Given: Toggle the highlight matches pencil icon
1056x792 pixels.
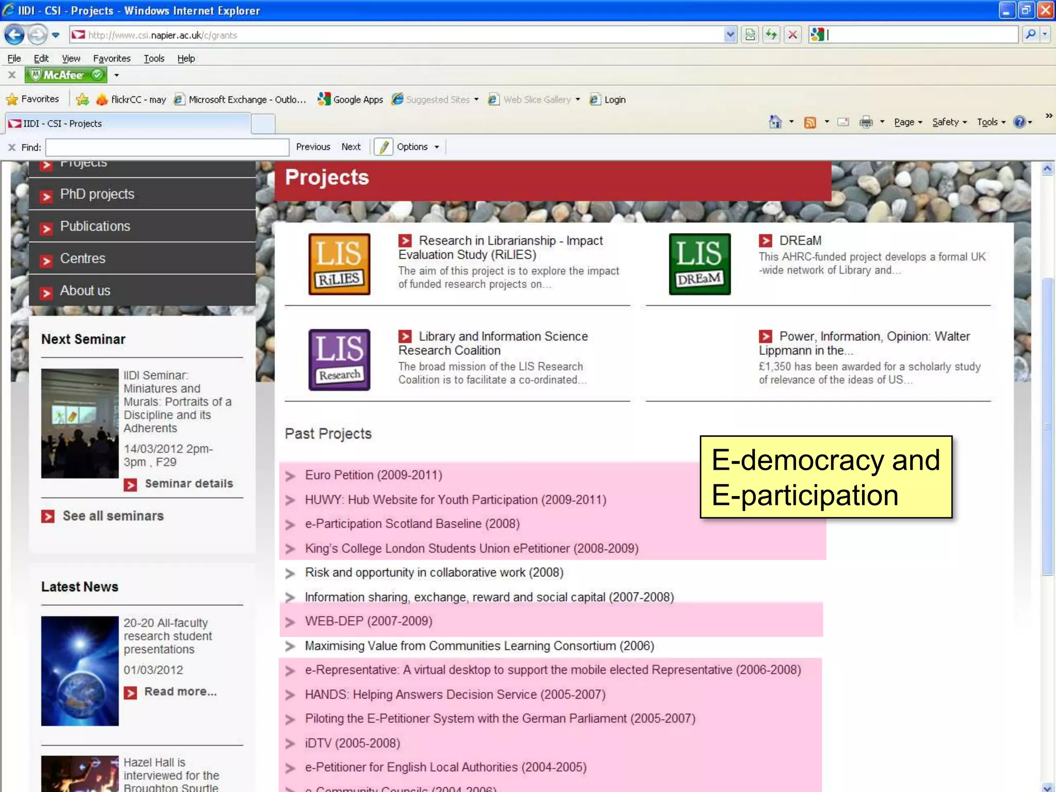Looking at the screenshot, I should [383, 147].
